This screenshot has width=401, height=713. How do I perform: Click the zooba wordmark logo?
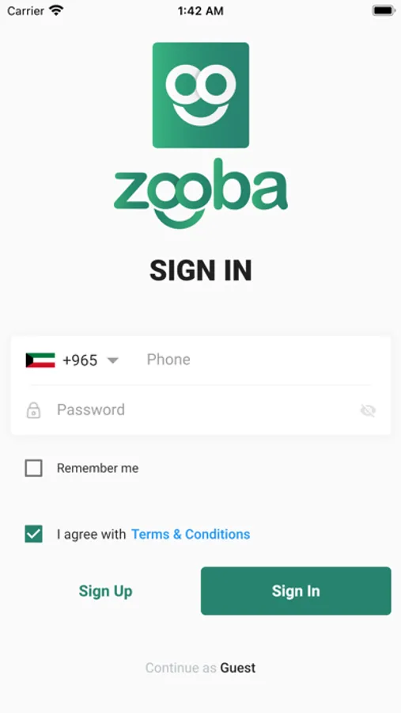pos(201,193)
